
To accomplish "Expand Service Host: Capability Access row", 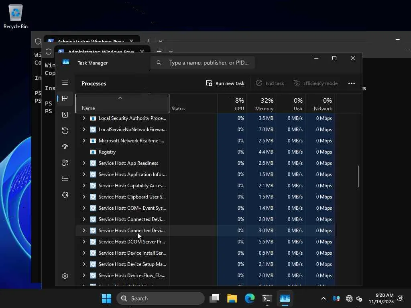I will point(84,185).
